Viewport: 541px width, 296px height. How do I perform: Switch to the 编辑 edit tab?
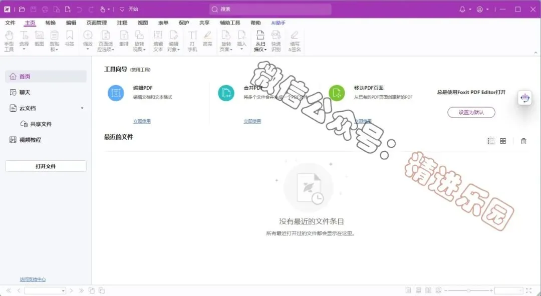(x=71, y=23)
